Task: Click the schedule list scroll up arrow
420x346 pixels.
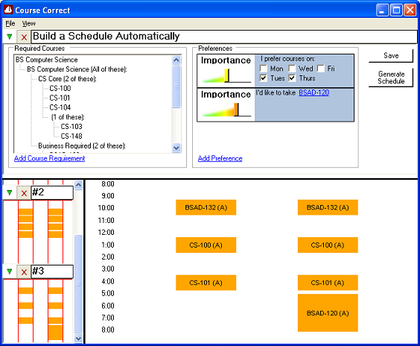Action: [x=78, y=185]
